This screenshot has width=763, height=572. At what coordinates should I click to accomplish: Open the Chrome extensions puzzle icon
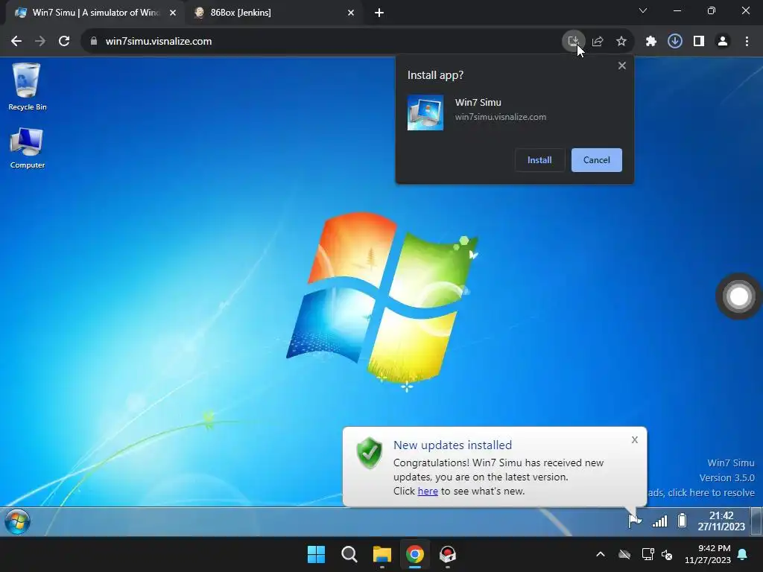pos(651,42)
